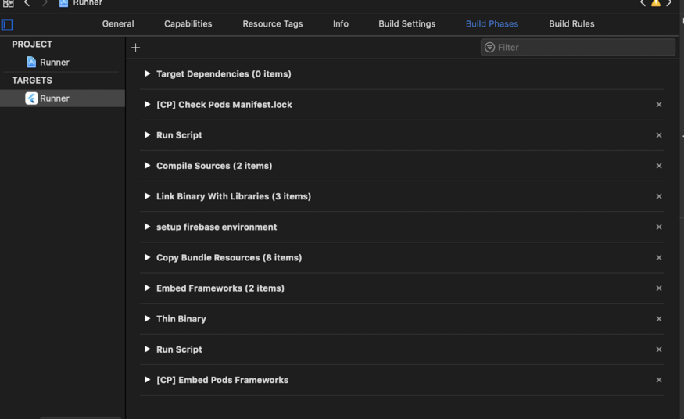Screen dimensions: 684x419
Task: Expand Link Binary With Libraries section
Action: [x=147, y=196]
